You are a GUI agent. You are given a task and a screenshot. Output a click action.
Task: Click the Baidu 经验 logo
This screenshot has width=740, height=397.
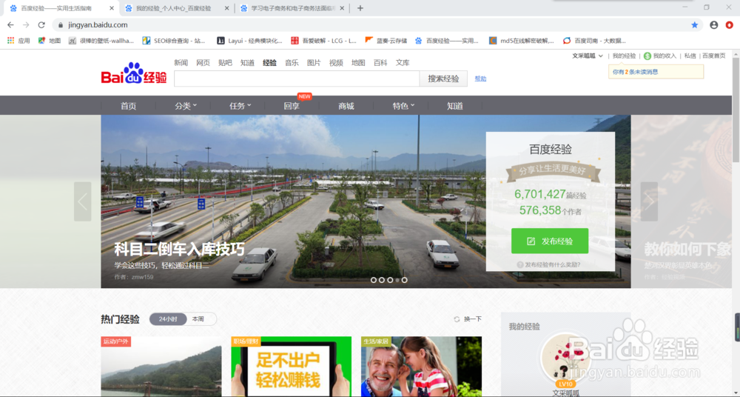133,73
